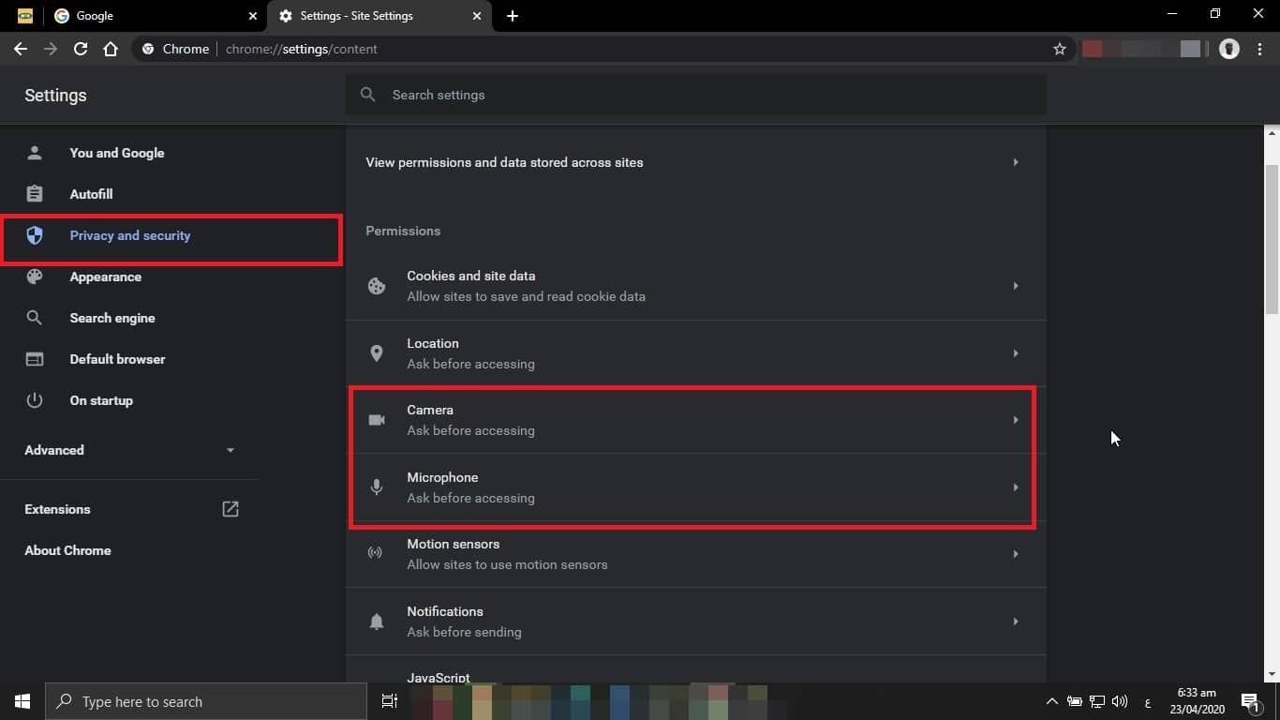The height and width of the screenshot is (720, 1280).
Task: Open Windows Task View icon in taskbar
Action: (389, 701)
